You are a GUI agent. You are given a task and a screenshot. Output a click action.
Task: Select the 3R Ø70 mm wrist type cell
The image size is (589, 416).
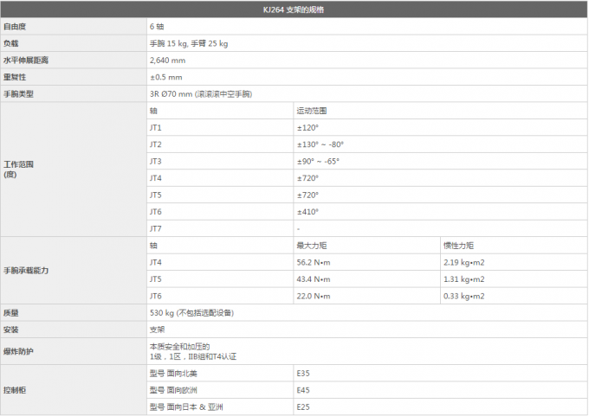click(201, 93)
